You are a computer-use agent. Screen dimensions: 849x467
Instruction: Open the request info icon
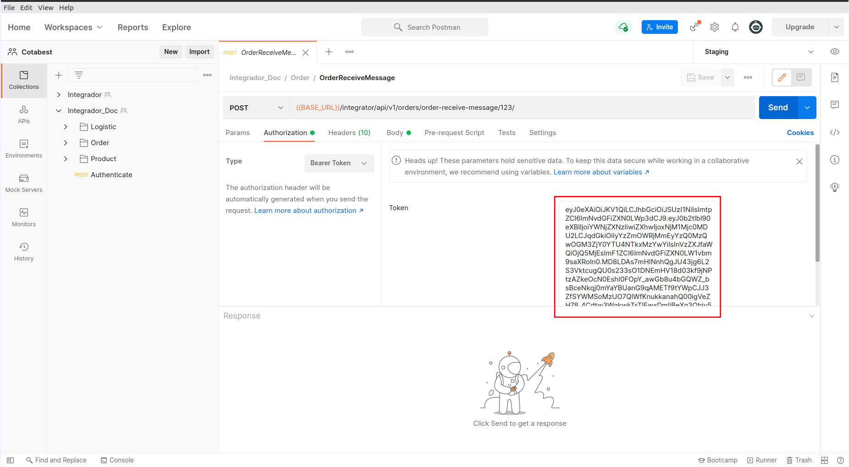(x=835, y=160)
